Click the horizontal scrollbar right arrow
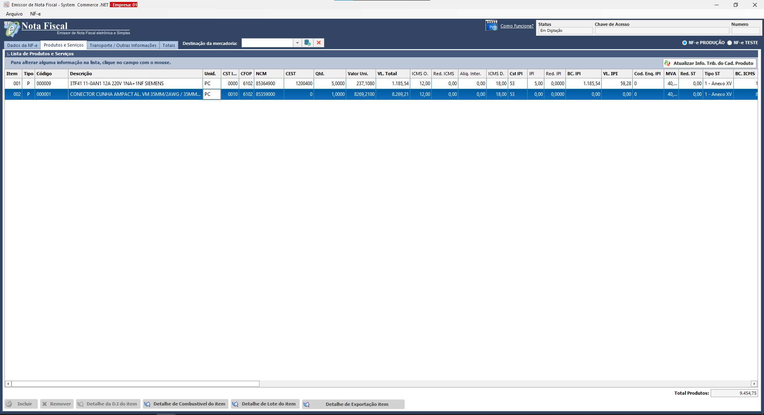This screenshot has width=764, height=415. (x=754, y=384)
